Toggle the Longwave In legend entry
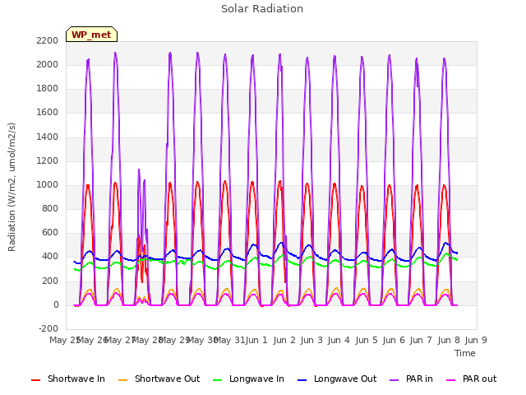Image resolution: width=526 pixels, height=395 pixels. [248, 379]
